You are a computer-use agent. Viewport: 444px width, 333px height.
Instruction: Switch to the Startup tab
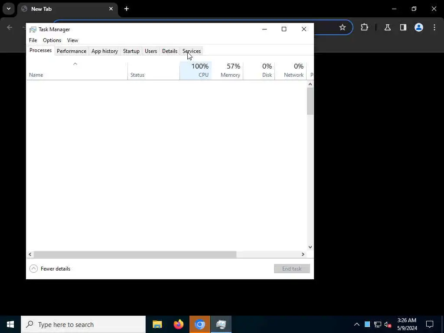click(131, 51)
